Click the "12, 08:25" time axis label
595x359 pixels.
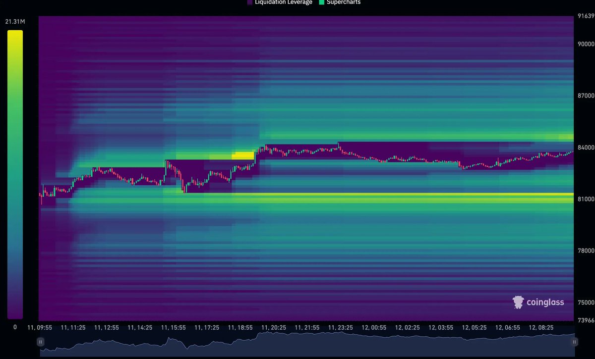541,327
